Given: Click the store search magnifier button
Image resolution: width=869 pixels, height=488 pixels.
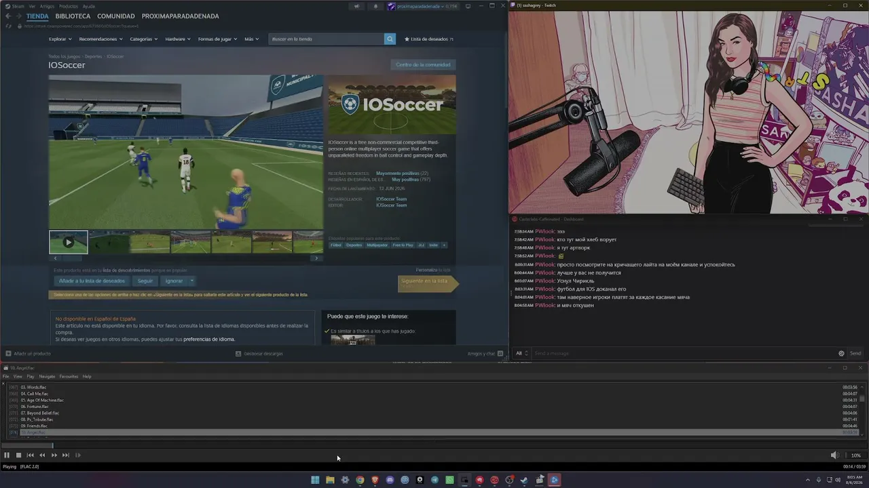Looking at the screenshot, I should pos(390,39).
